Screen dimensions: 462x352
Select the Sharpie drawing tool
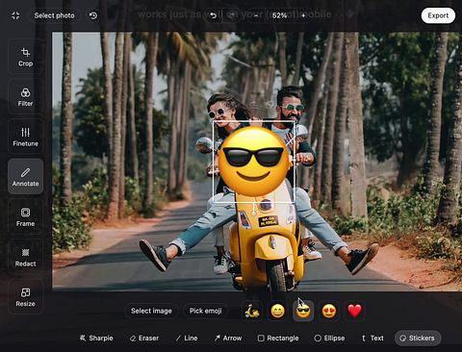pyautogui.click(x=96, y=338)
